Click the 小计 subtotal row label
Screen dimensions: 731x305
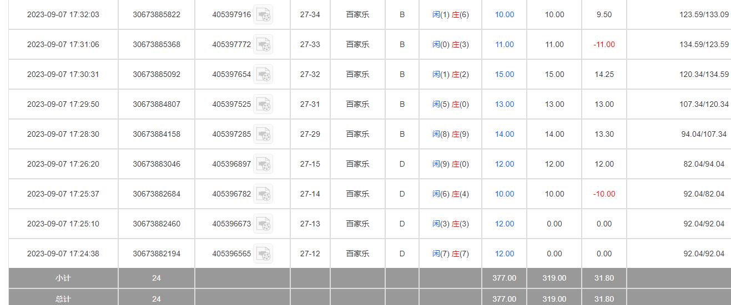click(x=63, y=278)
